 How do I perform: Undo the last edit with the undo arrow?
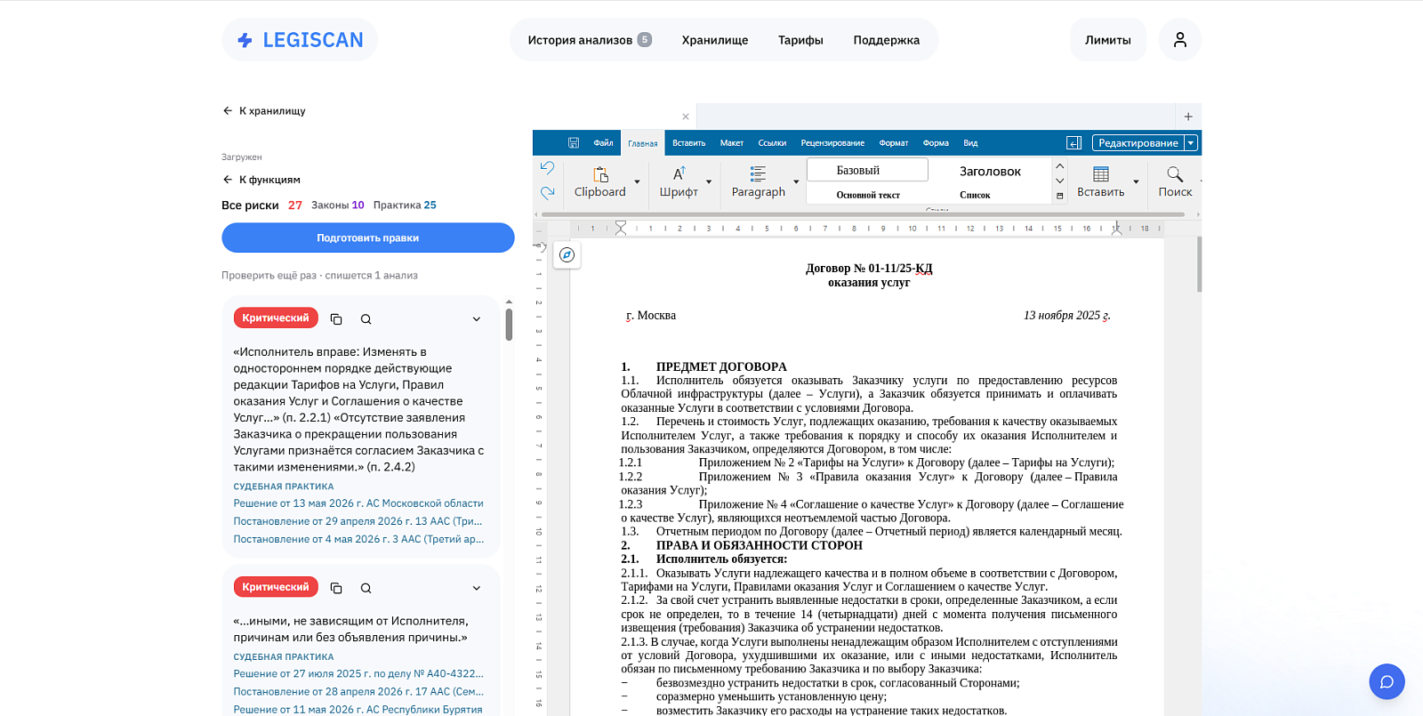[x=547, y=168]
